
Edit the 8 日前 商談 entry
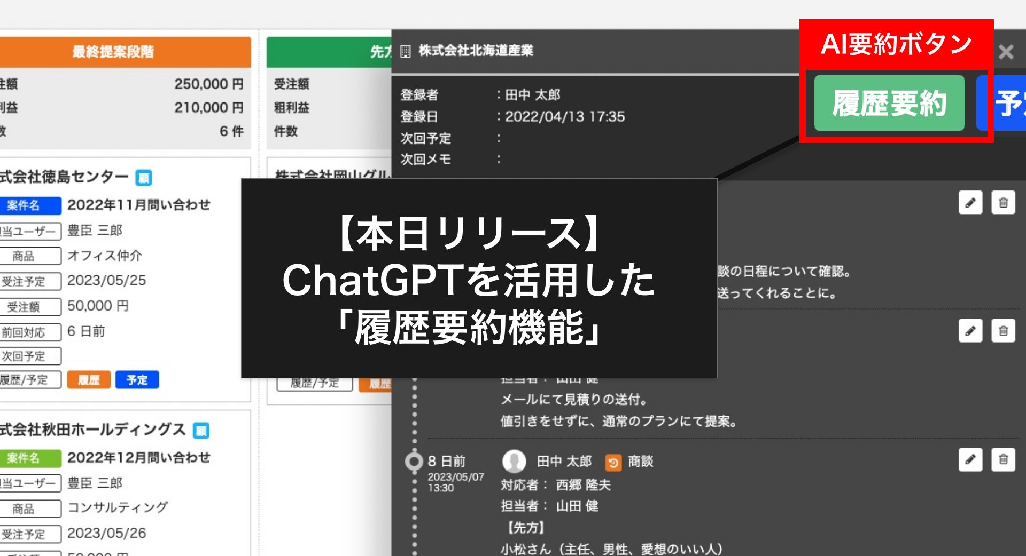pyautogui.click(x=970, y=459)
